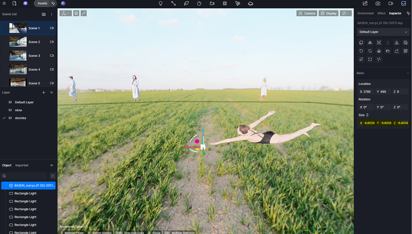Open the viewport layout dropdown beside Display
The image size is (412, 234).
tap(346, 13)
